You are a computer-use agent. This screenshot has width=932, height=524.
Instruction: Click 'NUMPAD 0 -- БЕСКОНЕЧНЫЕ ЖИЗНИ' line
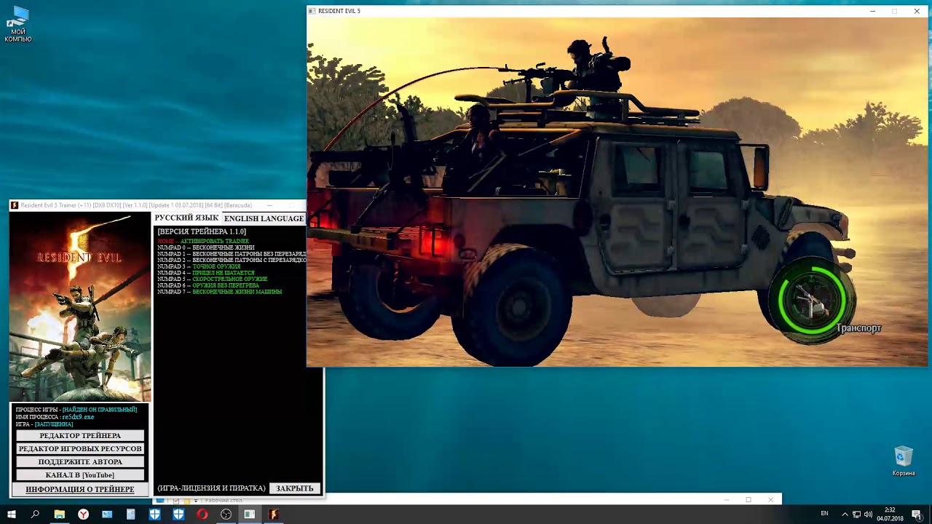click(206, 247)
